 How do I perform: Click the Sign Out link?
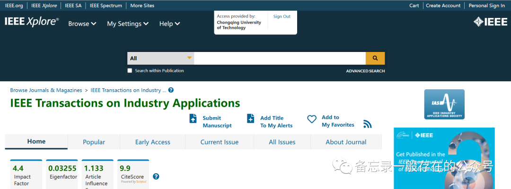(282, 17)
